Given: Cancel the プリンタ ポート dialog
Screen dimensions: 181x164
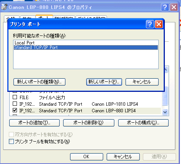Looking at the screenshot, I should pyautogui.click(x=142, y=82).
